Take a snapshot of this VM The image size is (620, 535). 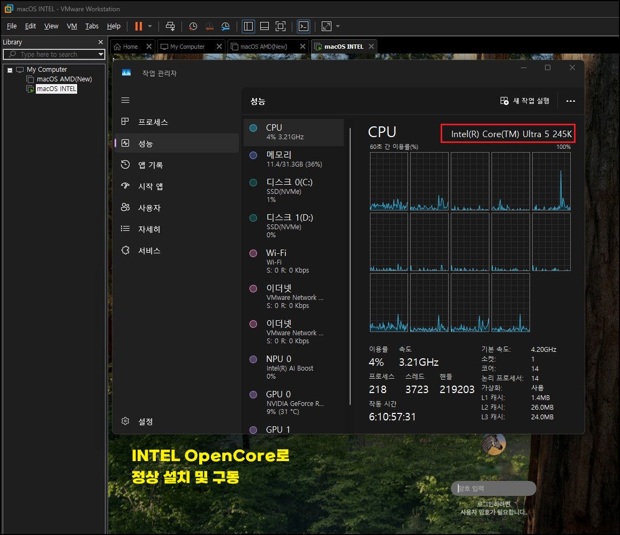[193, 26]
